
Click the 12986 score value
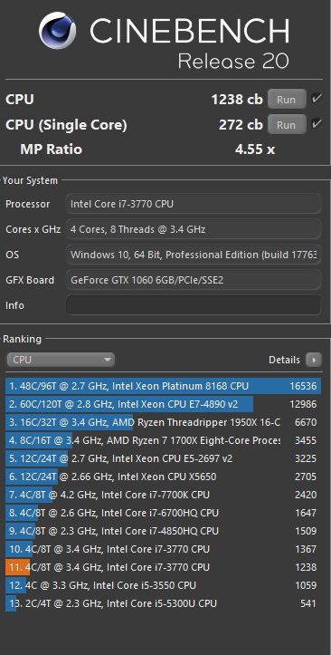click(303, 404)
